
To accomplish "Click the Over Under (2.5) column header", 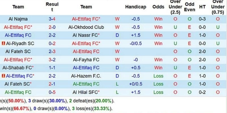I will (175, 7).
